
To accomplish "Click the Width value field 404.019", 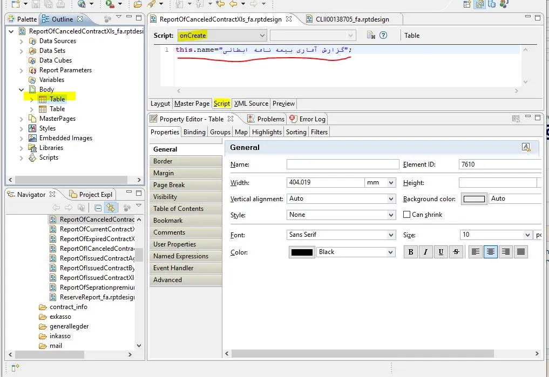I will 326,182.
